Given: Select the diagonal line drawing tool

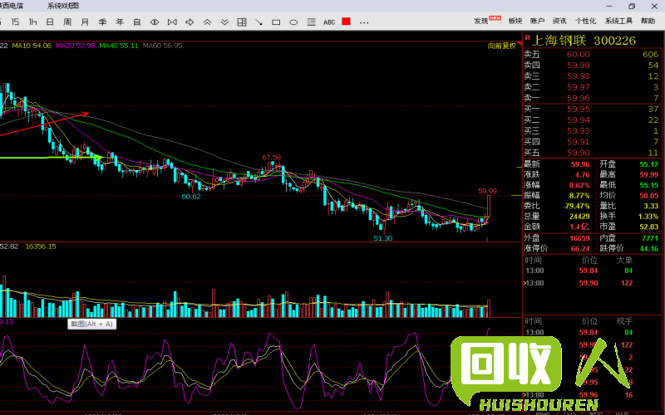Looking at the screenshot, I should 259,22.
